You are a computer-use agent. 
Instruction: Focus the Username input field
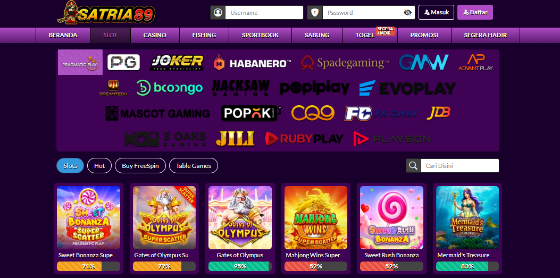264,12
